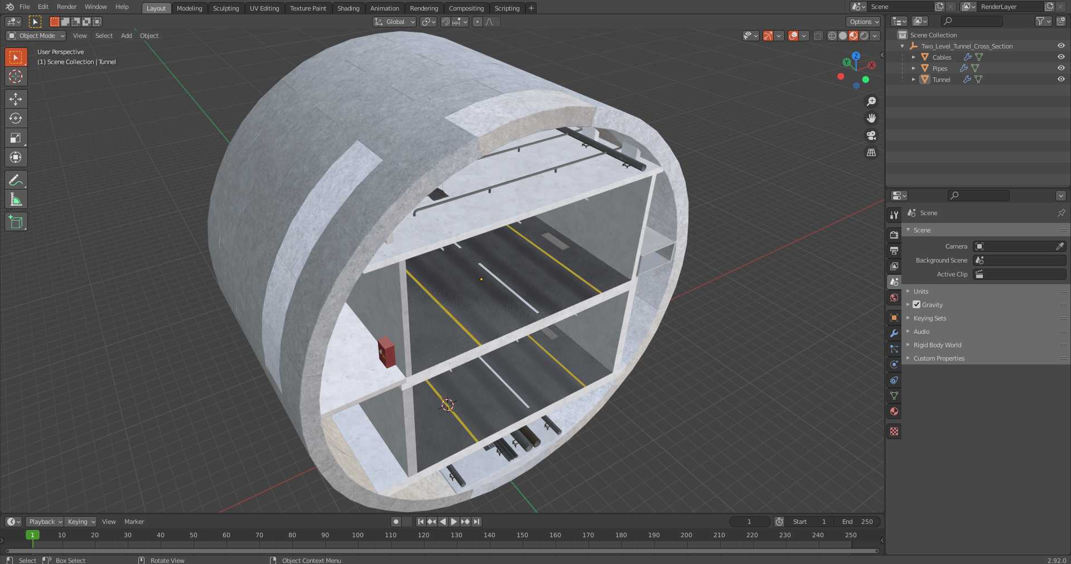Select the Annotate pencil tool
The width and height of the screenshot is (1071, 564).
(16, 180)
